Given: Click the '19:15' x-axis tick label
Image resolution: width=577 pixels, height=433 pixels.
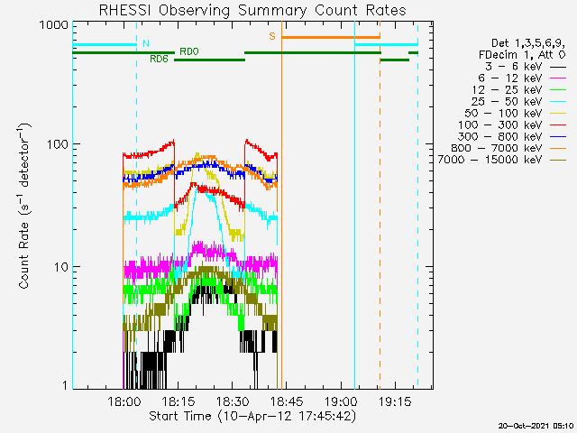Looking at the screenshot, I should point(395,401).
